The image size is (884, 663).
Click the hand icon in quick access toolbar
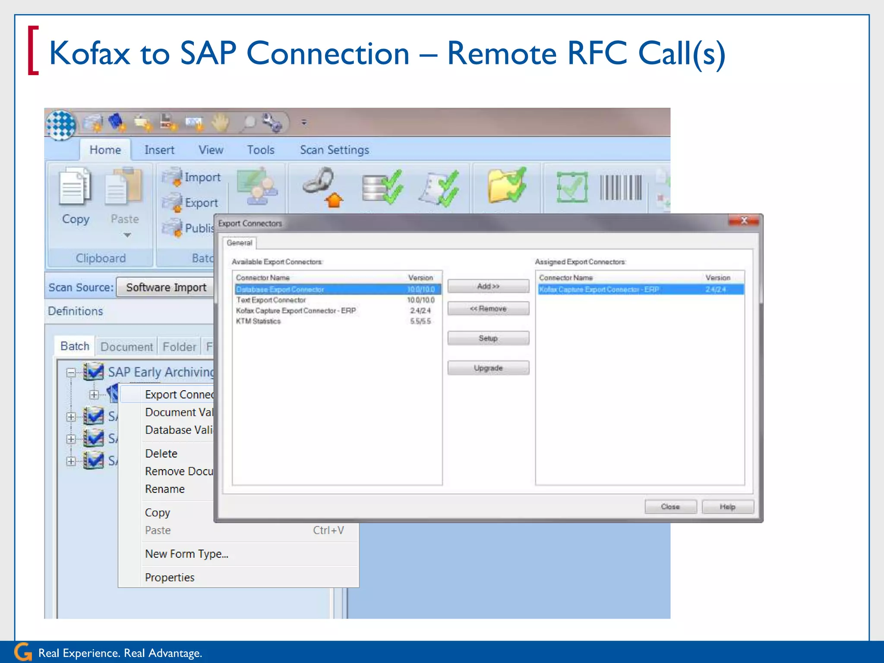tap(220, 123)
